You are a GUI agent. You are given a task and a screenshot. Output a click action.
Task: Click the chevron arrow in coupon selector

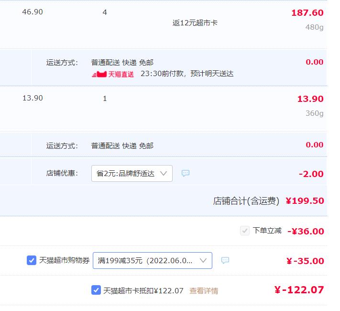(203, 260)
